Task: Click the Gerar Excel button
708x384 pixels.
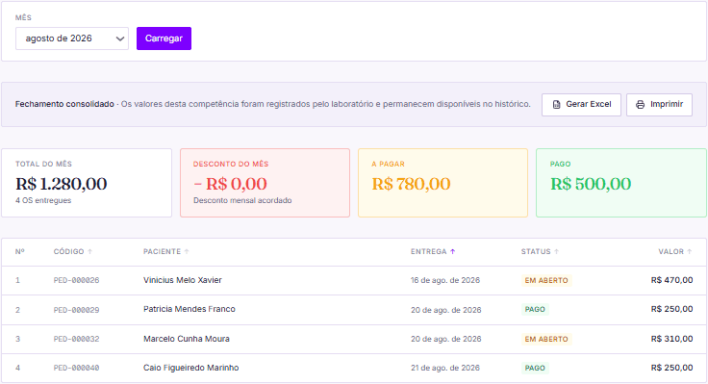Action: point(582,104)
